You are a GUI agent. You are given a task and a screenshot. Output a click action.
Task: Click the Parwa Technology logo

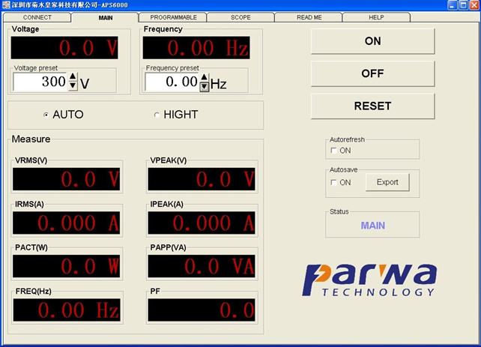pos(369,280)
